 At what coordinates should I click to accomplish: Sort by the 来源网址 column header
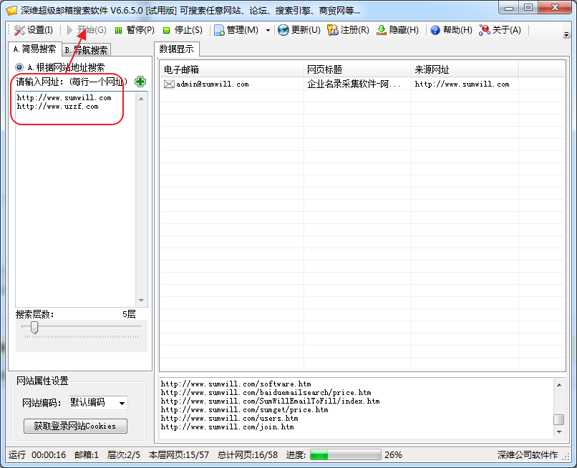tap(465, 69)
